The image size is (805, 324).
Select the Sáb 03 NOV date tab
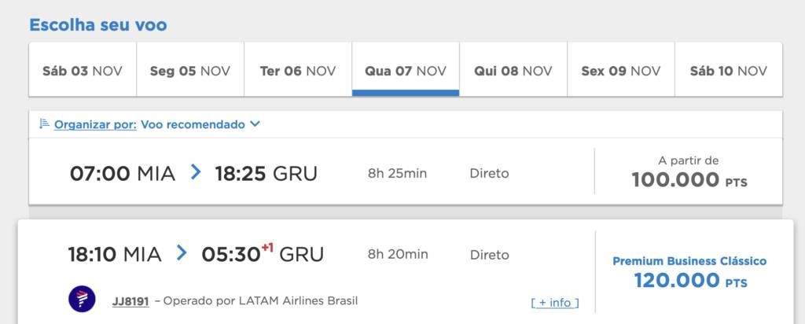coord(83,70)
